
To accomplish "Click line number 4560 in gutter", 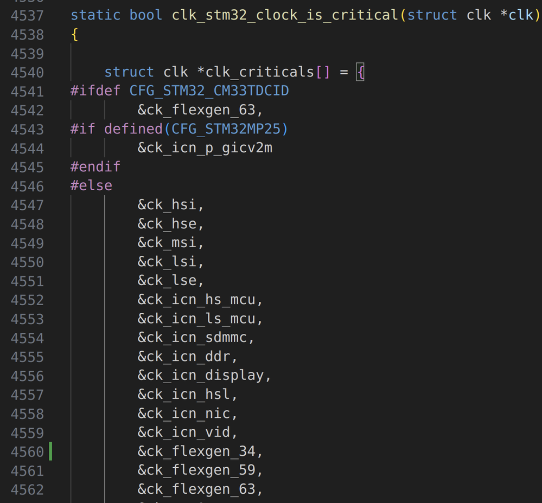I will (x=27, y=452).
